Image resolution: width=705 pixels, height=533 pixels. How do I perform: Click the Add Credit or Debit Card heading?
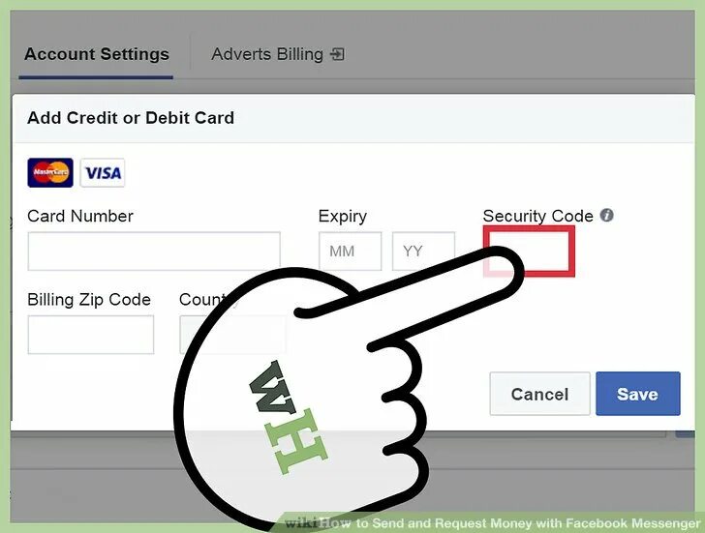pyautogui.click(x=131, y=118)
